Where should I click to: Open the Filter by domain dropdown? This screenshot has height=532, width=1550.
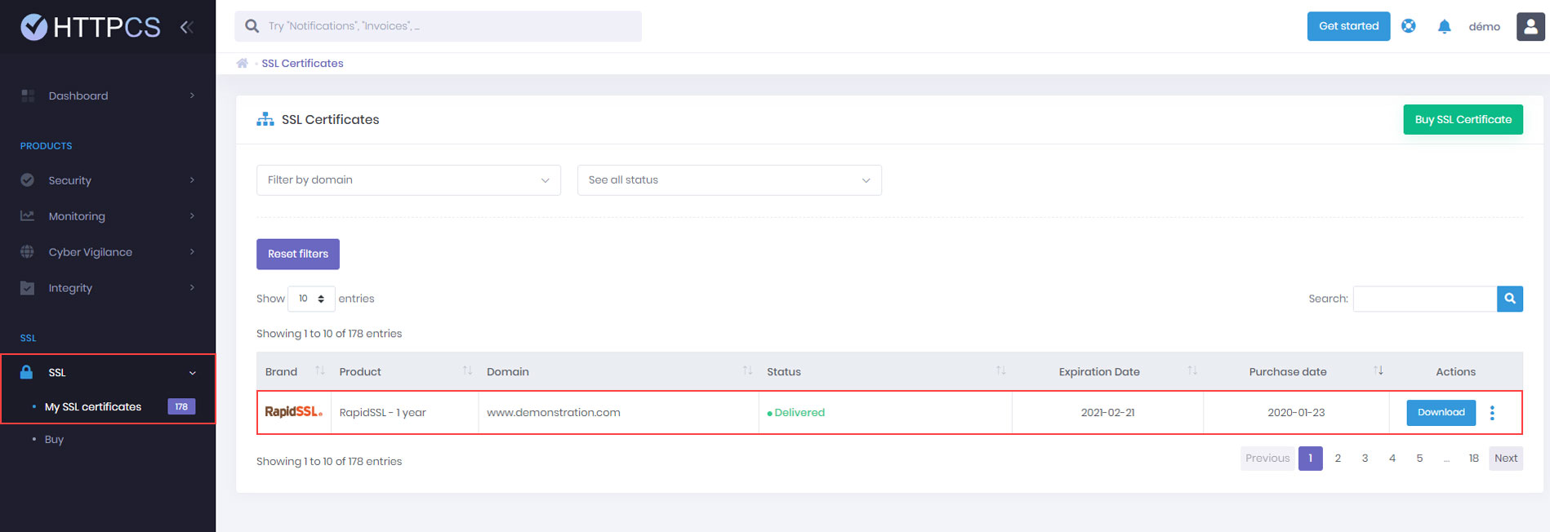(408, 180)
